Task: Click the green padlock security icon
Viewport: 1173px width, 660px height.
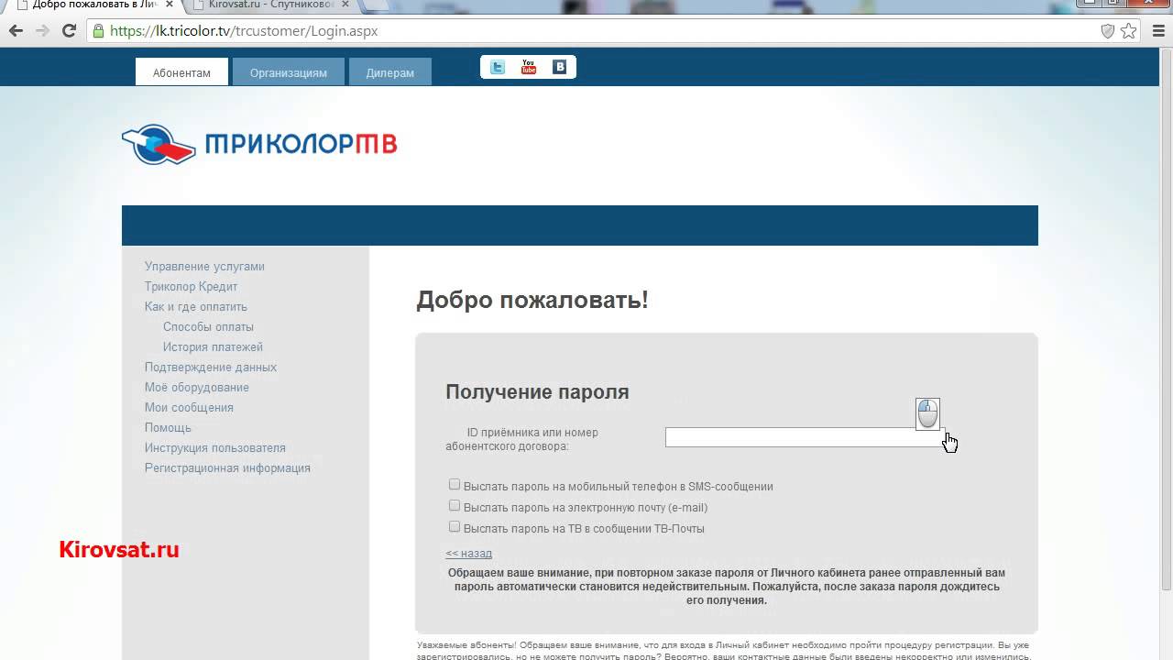Action: 99,30
